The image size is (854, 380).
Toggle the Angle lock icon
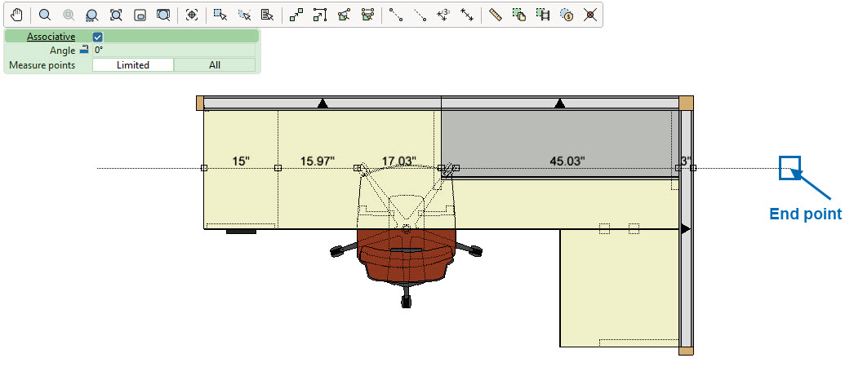click(84, 50)
